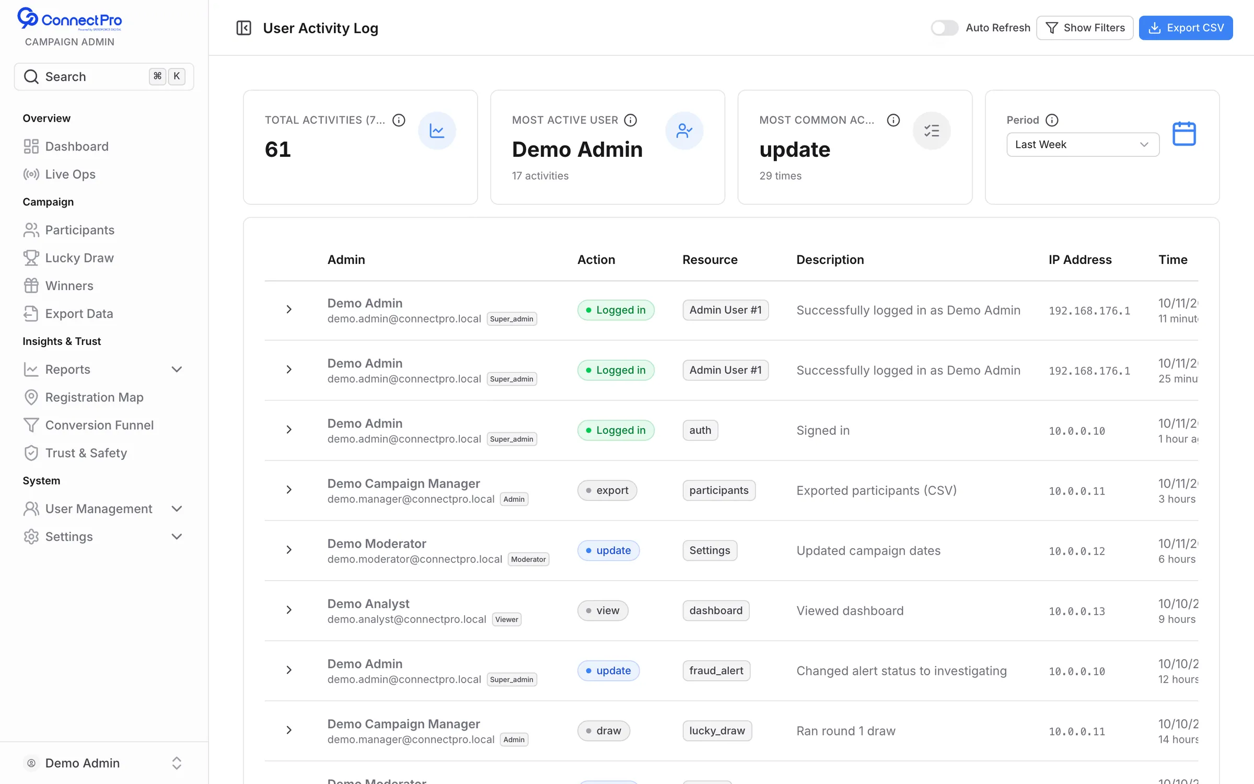Viewport: 1254px width, 784px height.
Task: Click the Demo Admin avatar icon in sidebar footer
Action: [31, 763]
